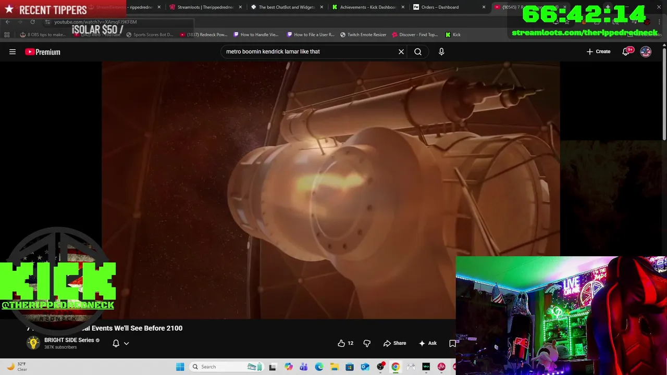Go back with the browser back arrow
The height and width of the screenshot is (375, 667).
[x=7, y=22]
